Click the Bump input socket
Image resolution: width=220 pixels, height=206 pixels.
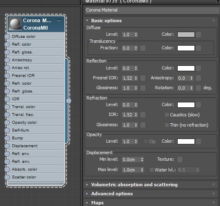coord(7,138)
